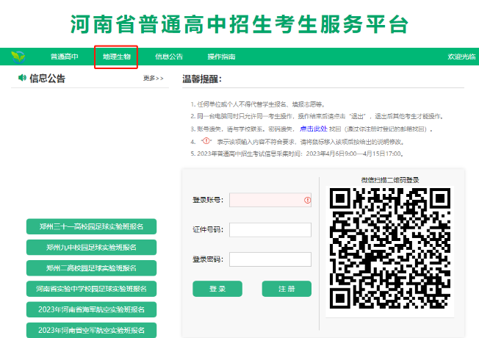Screen dimensions: 479x338
Task: Click the 点击此处 password recovery link
Action: (x=314, y=129)
